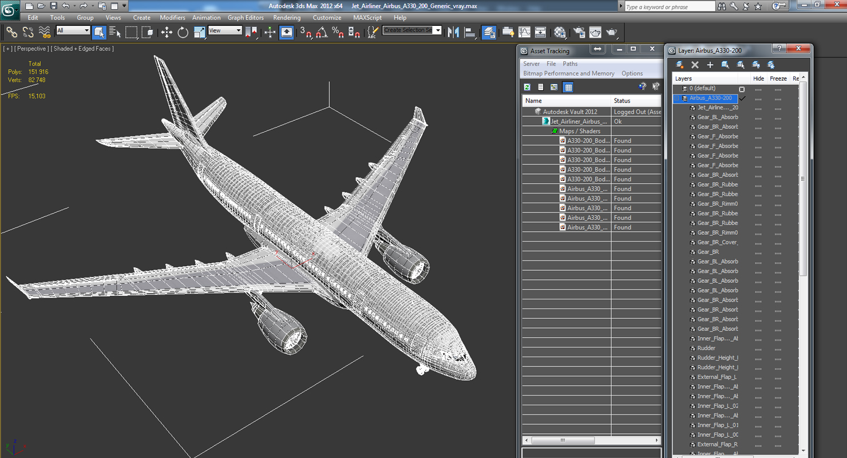Click the Unlink Selection tool
This screenshot has height=458, width=847.
point(28,32)
